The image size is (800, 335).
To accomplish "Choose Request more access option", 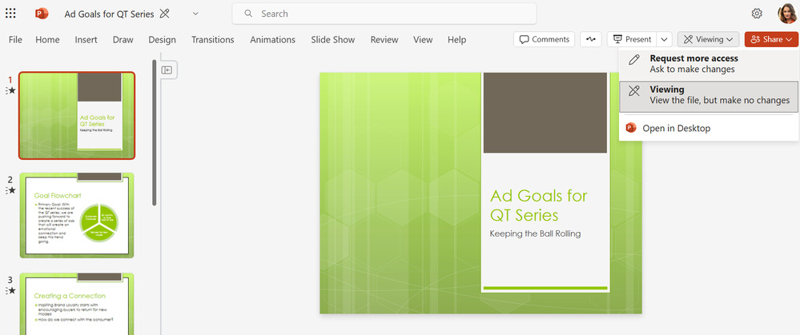I will 709,64.
